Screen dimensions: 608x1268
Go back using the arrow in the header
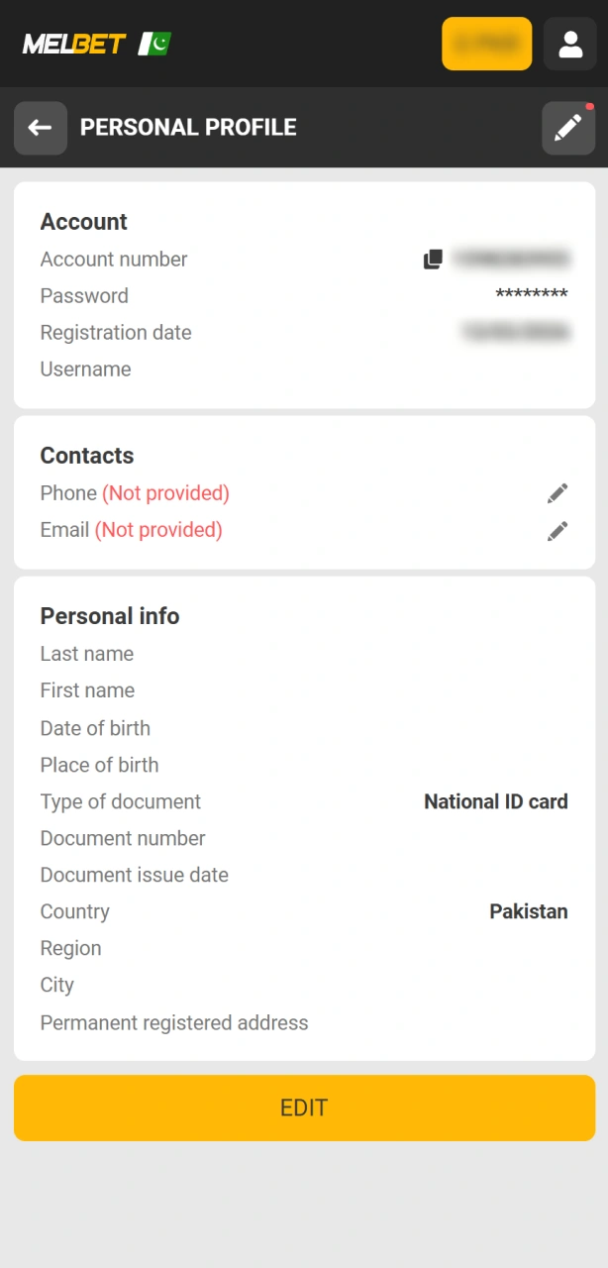tap(40, 128)
